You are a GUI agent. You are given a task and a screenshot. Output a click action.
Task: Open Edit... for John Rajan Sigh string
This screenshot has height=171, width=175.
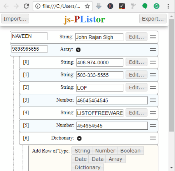pos(136,37)
